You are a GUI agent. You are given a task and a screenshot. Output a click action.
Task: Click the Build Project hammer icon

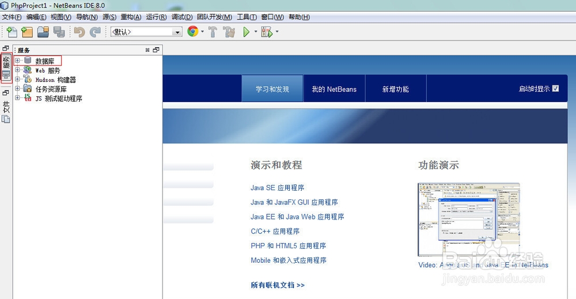coord(213,32)
